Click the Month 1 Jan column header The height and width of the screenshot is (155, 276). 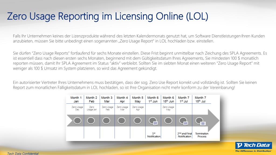(76, 100)
